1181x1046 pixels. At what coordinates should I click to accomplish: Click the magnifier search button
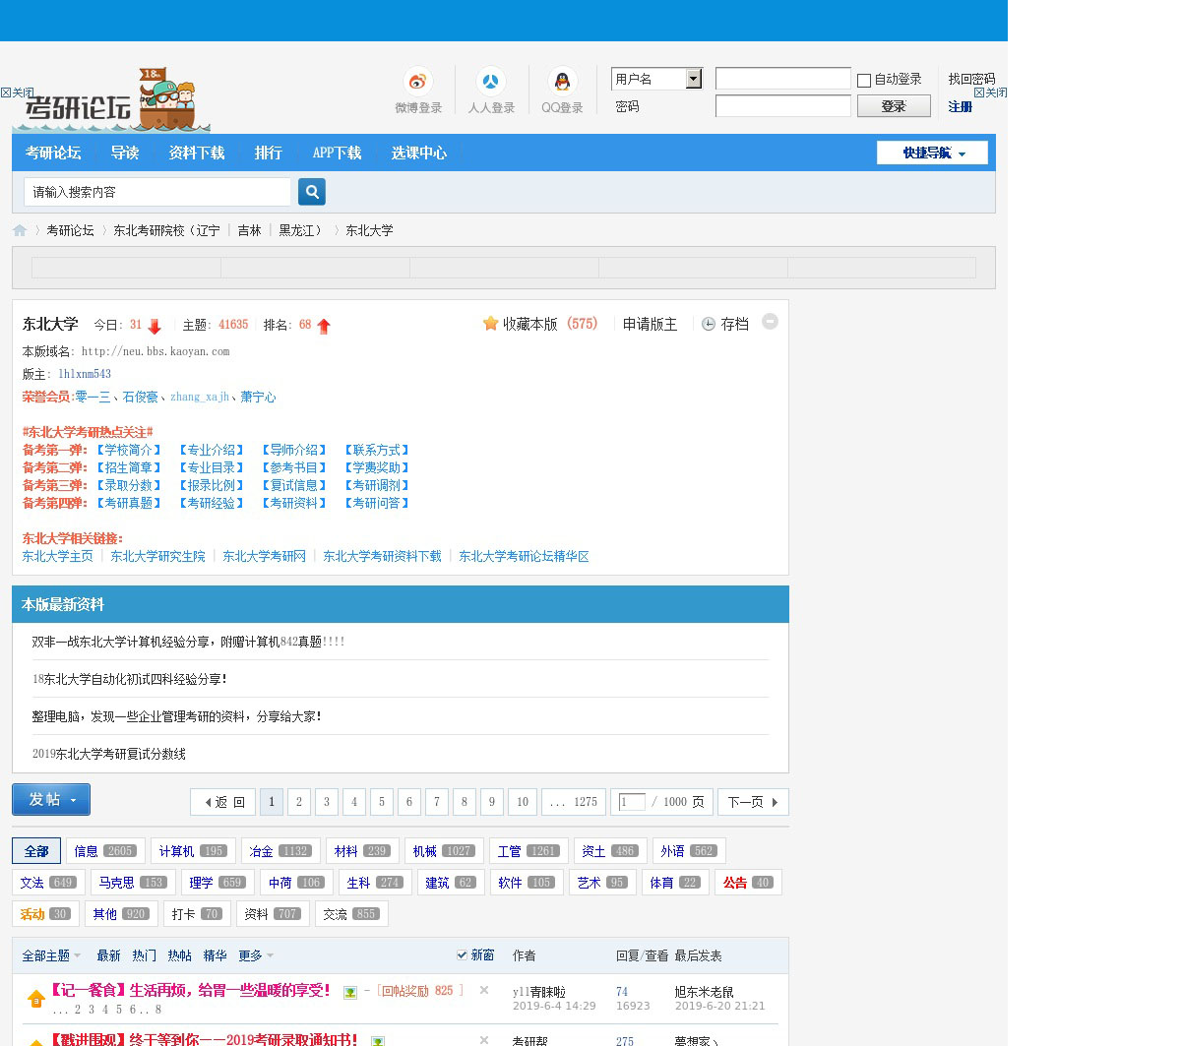[312, 192]
